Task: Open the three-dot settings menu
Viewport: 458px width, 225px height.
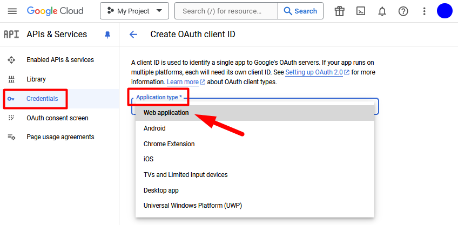Action: point(425,11)
